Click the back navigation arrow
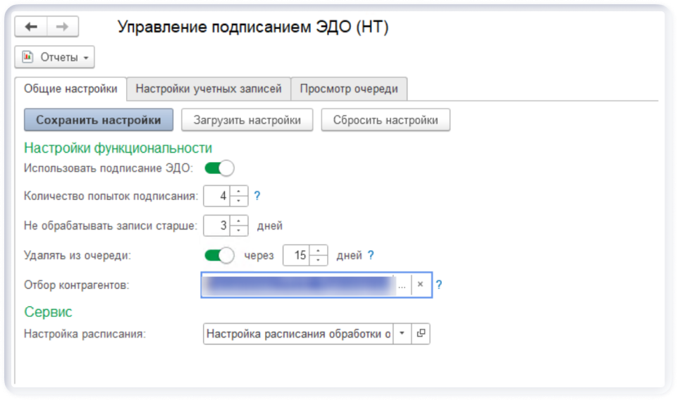 click(31, 27)
